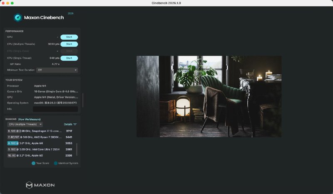The height and width of the screenshot is (194, 333).
Task: Select the highlighted Apple M4 ranking row
Action: 40,143
